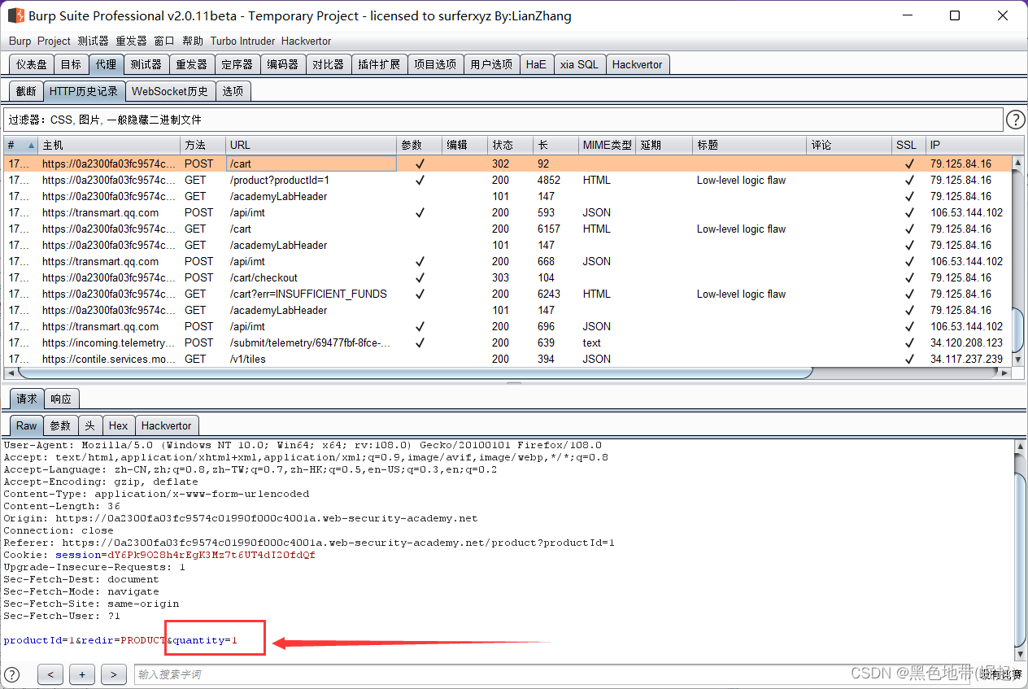The image size is (1028, 689).
Task: Open the 测试器 menu
Action: tap(93, 41)
